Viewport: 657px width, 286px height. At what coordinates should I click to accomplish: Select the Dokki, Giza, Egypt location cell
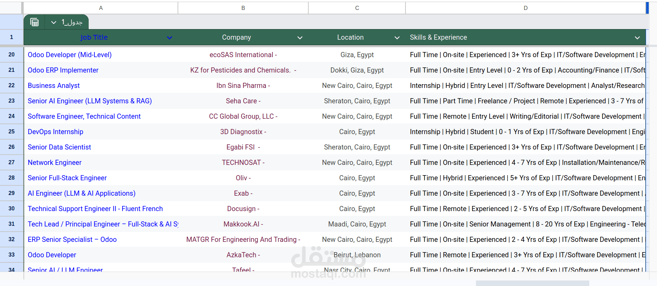(357, 70)
